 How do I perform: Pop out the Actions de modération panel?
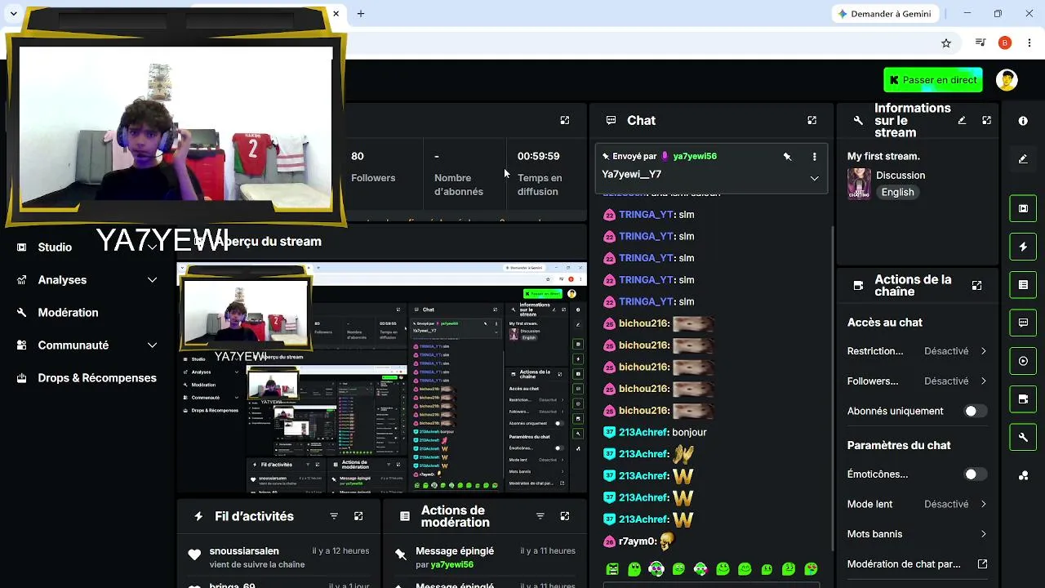coord(564,516)
